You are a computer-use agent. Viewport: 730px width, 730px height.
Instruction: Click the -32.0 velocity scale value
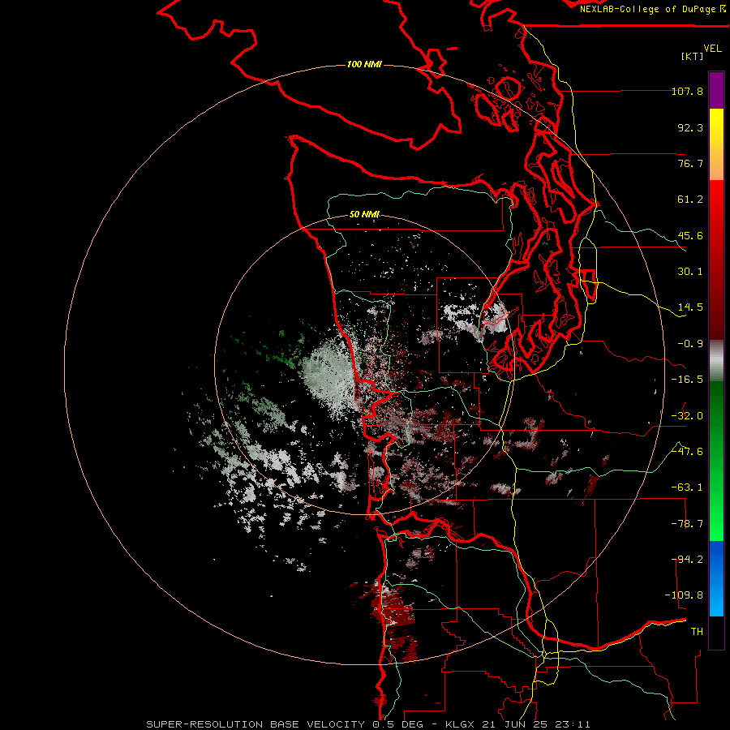687,416
